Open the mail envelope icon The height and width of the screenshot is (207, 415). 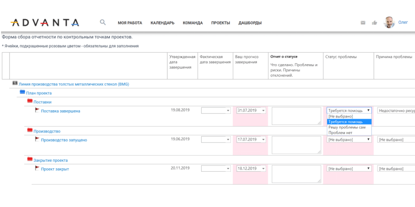pos(363,23)
